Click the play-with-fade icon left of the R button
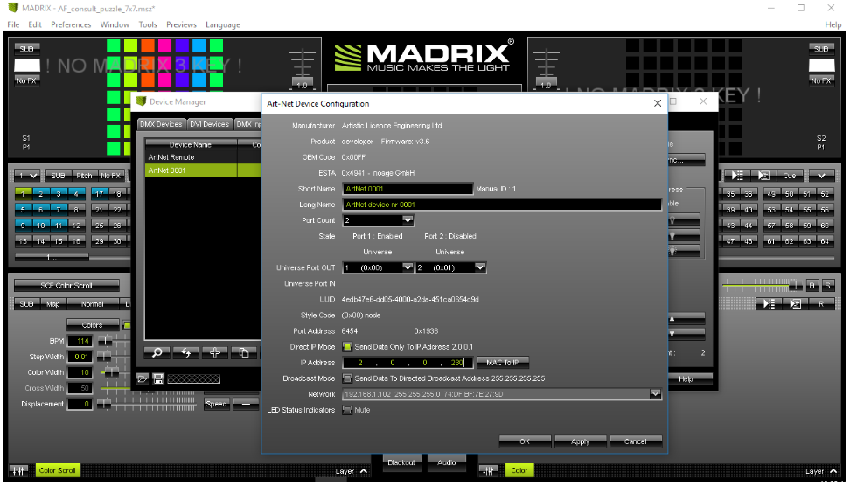The height and width of the screenshot is (486, 850). pos(795,304)
